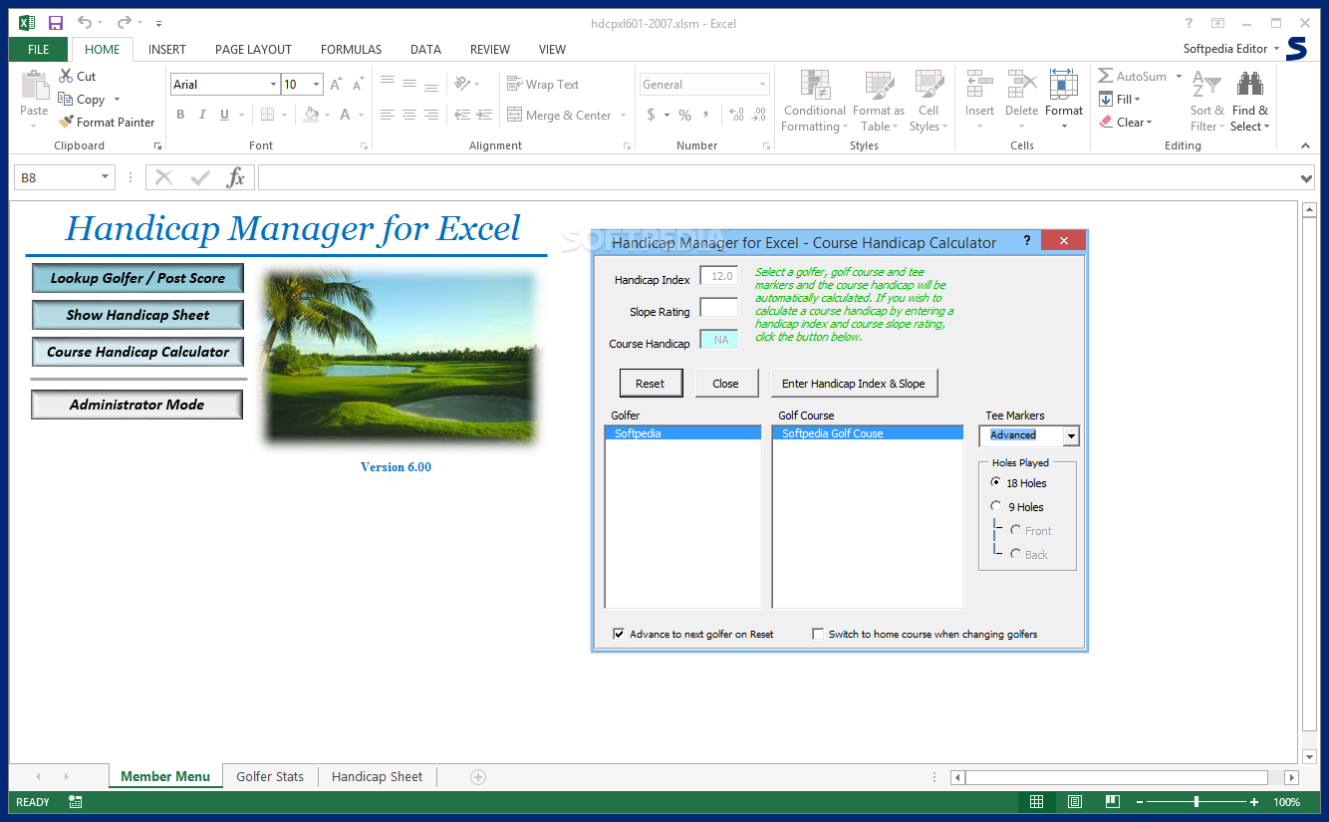Viewport: 1329px width, 822px height.
Task: Open the font size dropdown
Action: click(x=317, y=85)
